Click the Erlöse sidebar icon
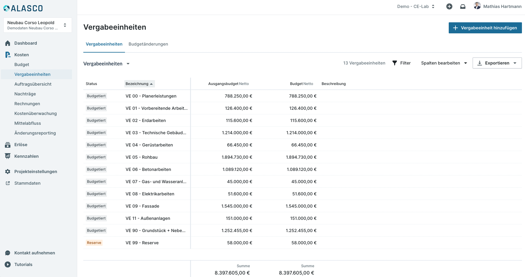This screenshot has width=525, height=277. 8,145
